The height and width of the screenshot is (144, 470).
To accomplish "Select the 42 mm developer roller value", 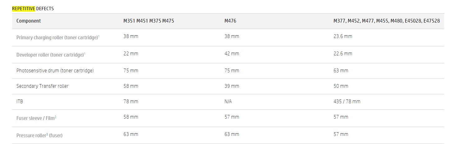I will coord(232,53).
